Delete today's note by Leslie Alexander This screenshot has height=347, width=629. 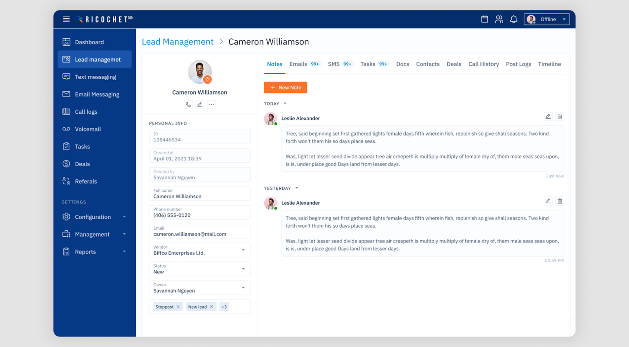pos(560,116)
